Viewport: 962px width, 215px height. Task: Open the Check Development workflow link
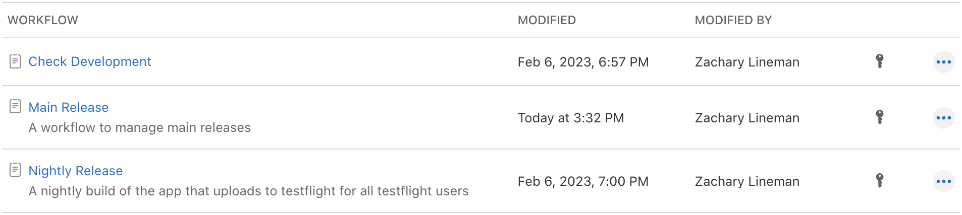90,61
